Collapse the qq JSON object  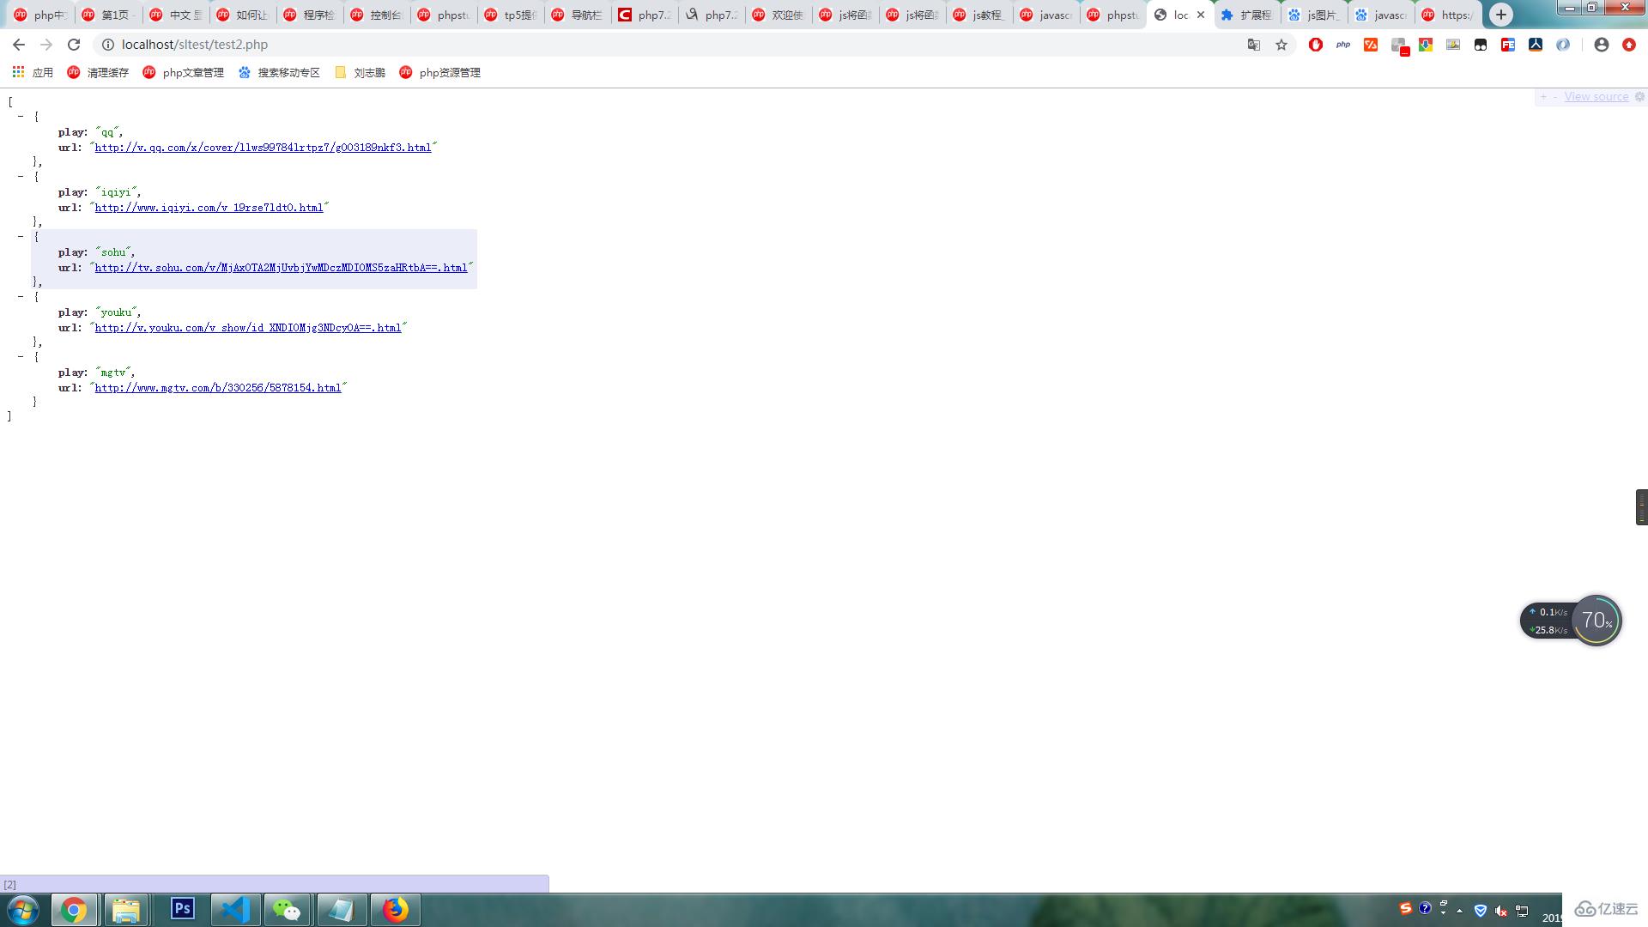[21, 116]
